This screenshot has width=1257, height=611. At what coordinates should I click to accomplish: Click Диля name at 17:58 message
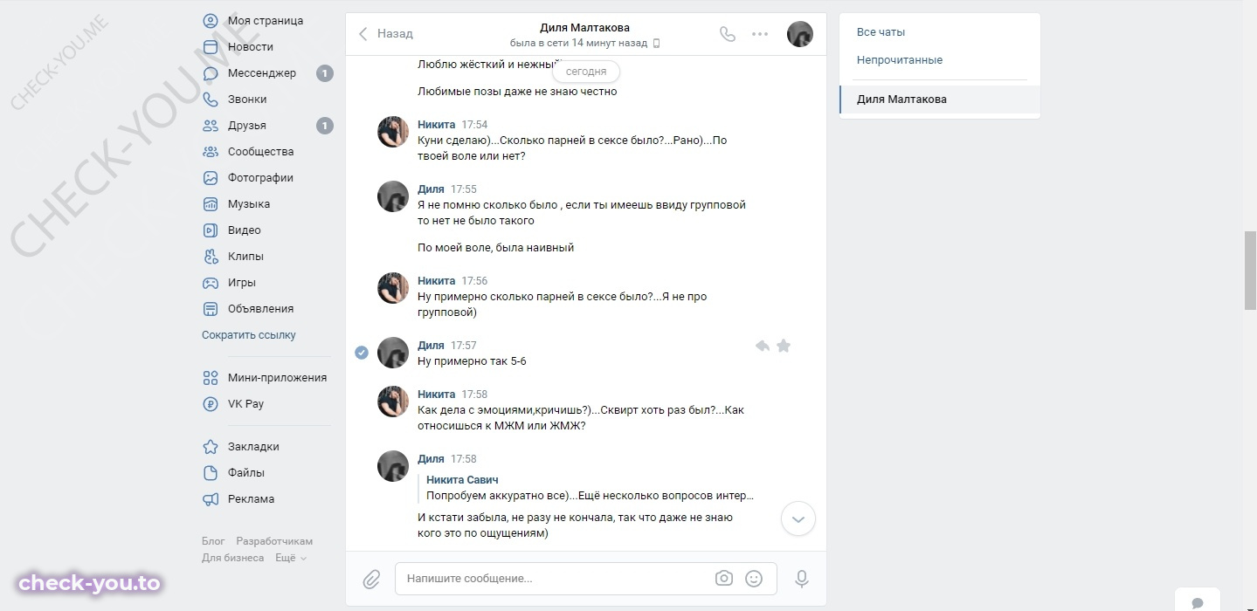tap(431, 459)
